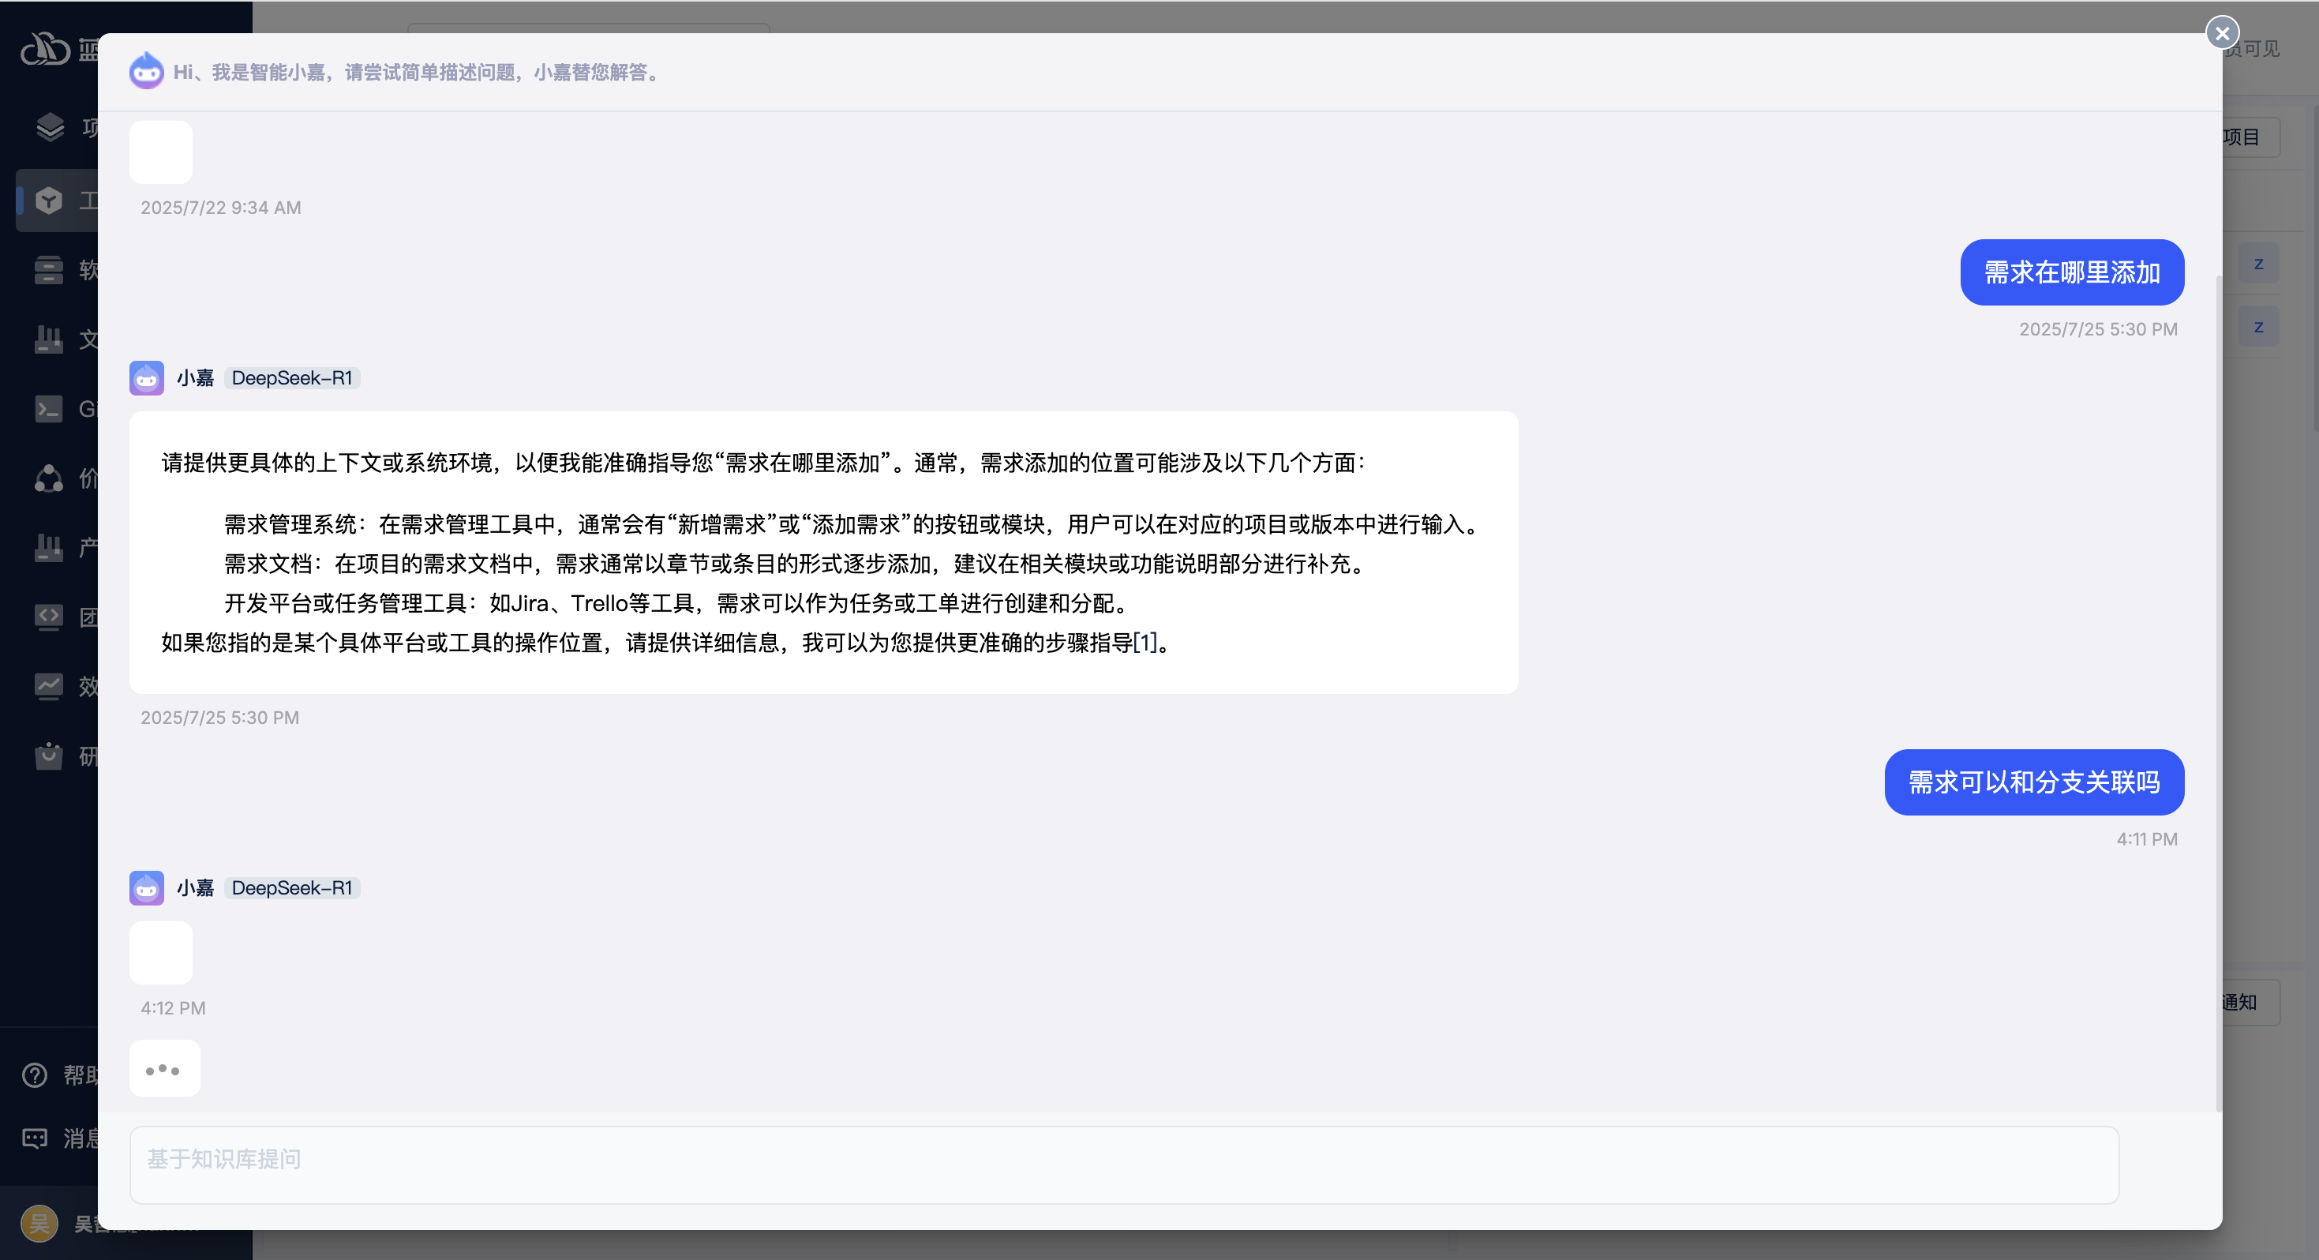Click the terminal prompt icon in sidebar
2319x1260 pixels.
(47, 409)
